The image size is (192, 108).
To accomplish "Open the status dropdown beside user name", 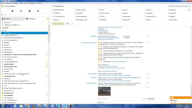I will tap(3, 6).
